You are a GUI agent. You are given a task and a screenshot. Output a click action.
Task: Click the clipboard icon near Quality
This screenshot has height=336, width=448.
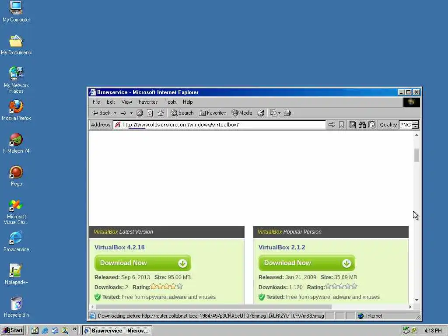(x=372, y=125)
